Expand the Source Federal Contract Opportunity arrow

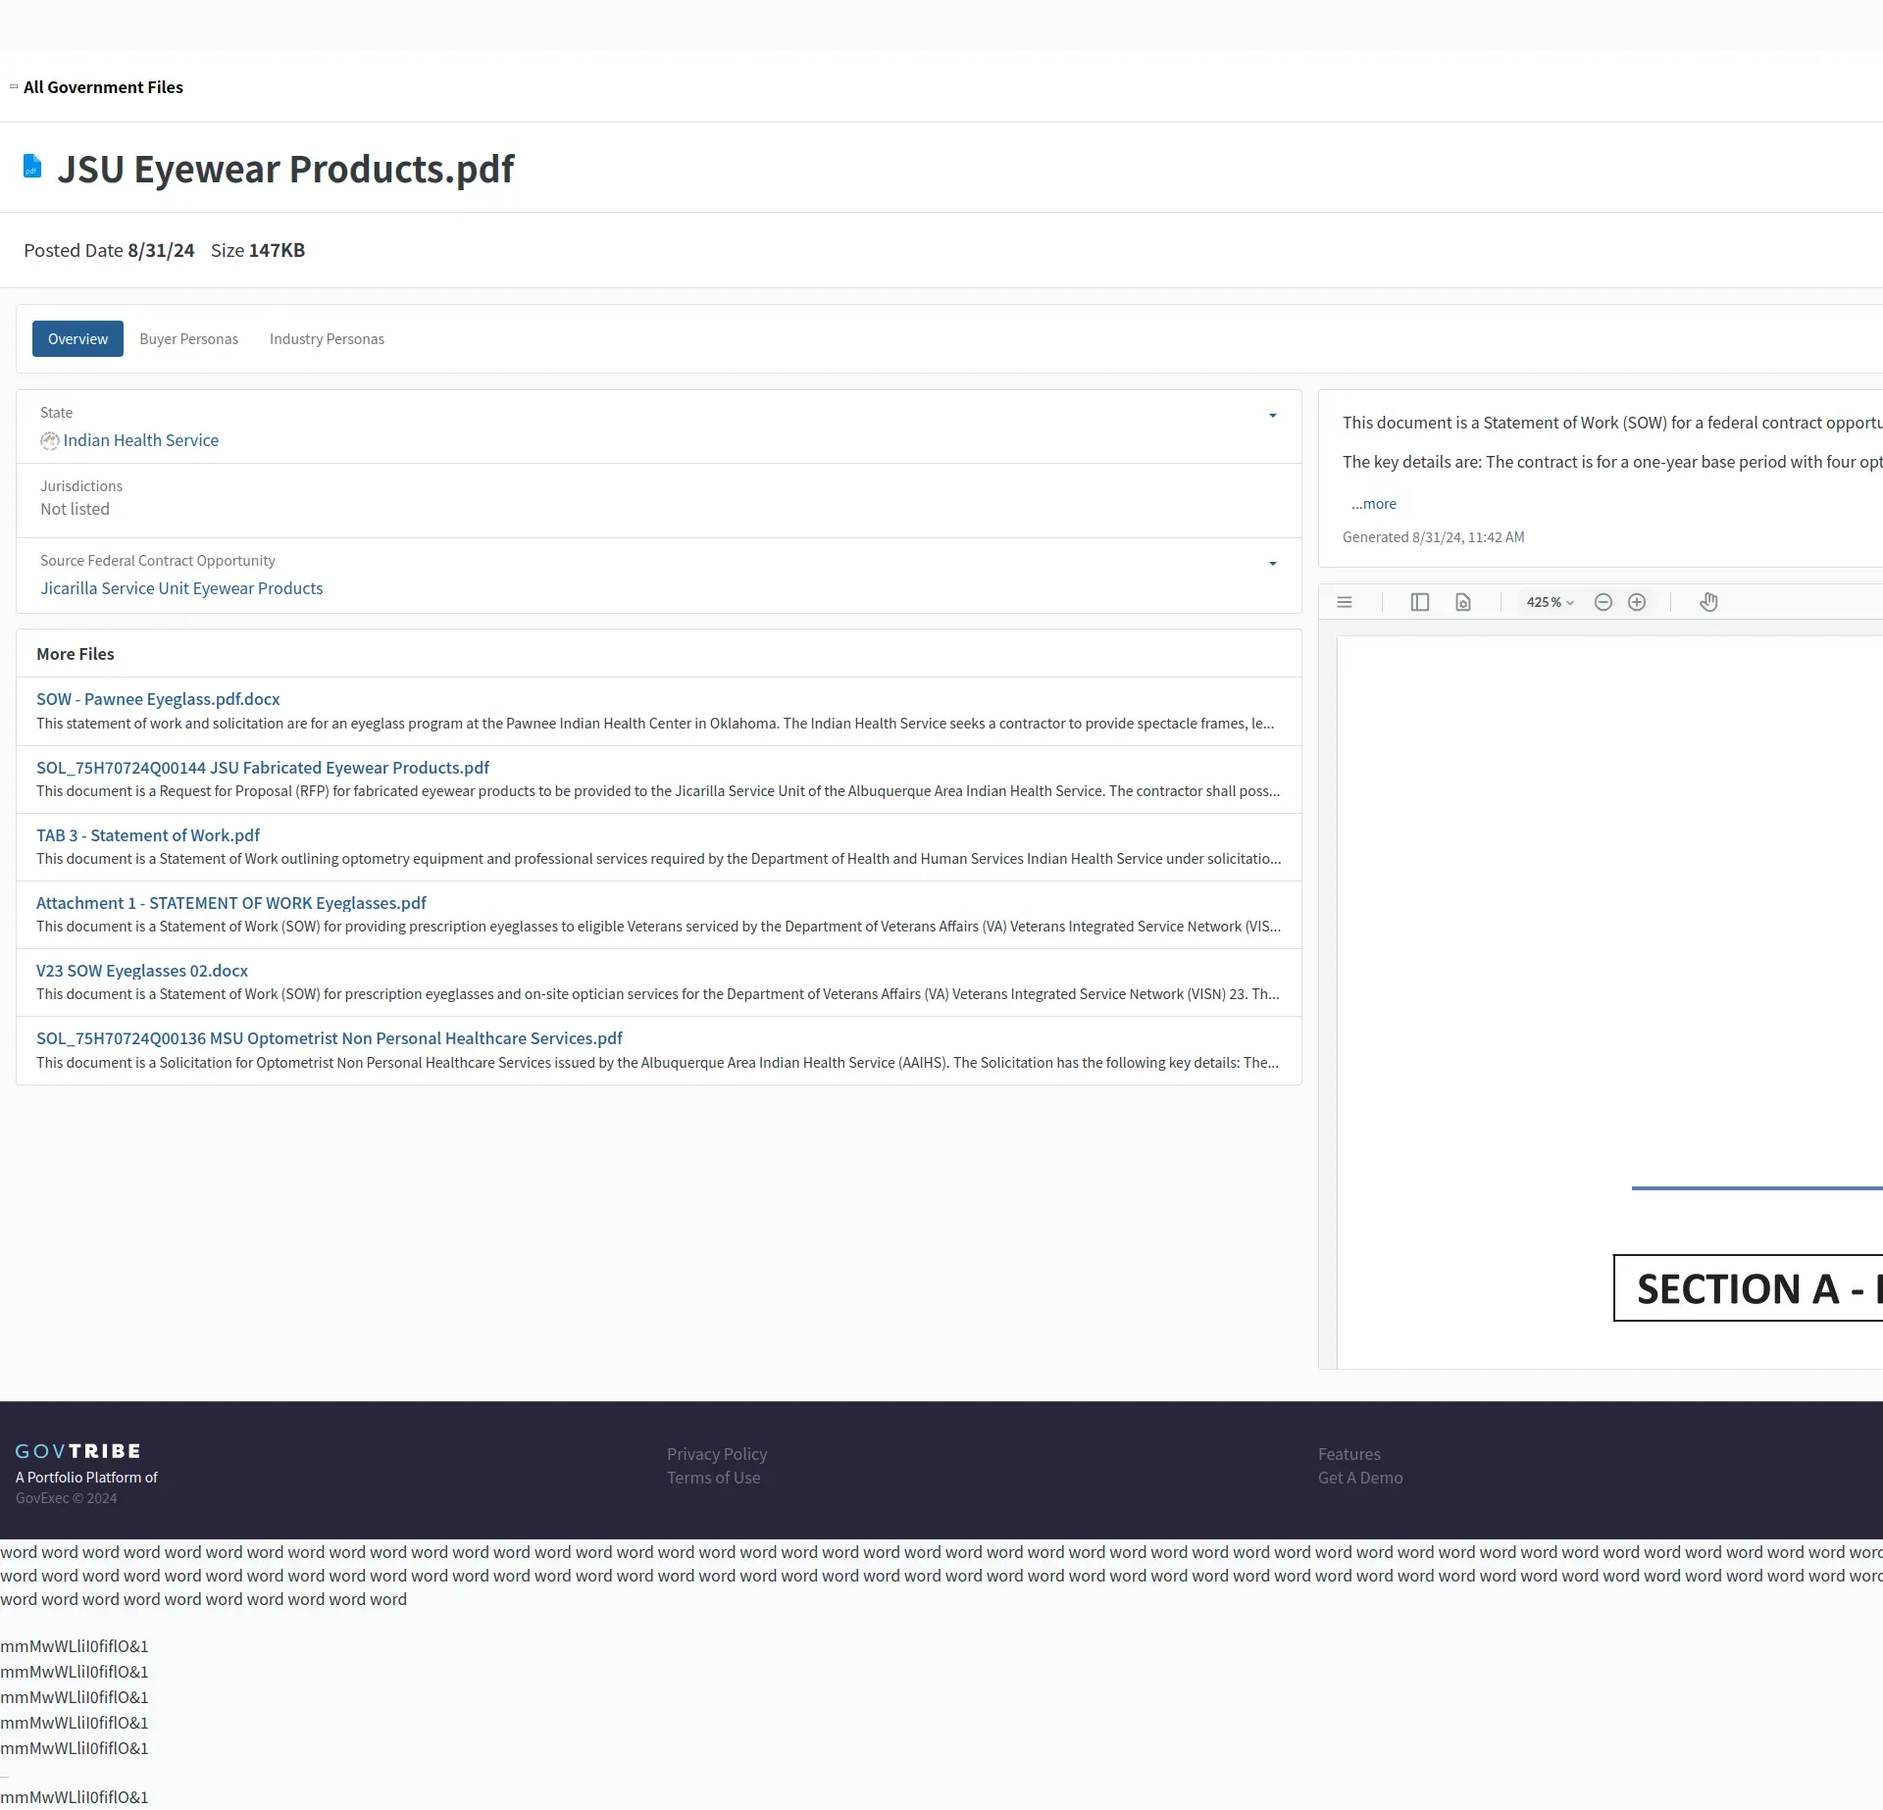1273,564
